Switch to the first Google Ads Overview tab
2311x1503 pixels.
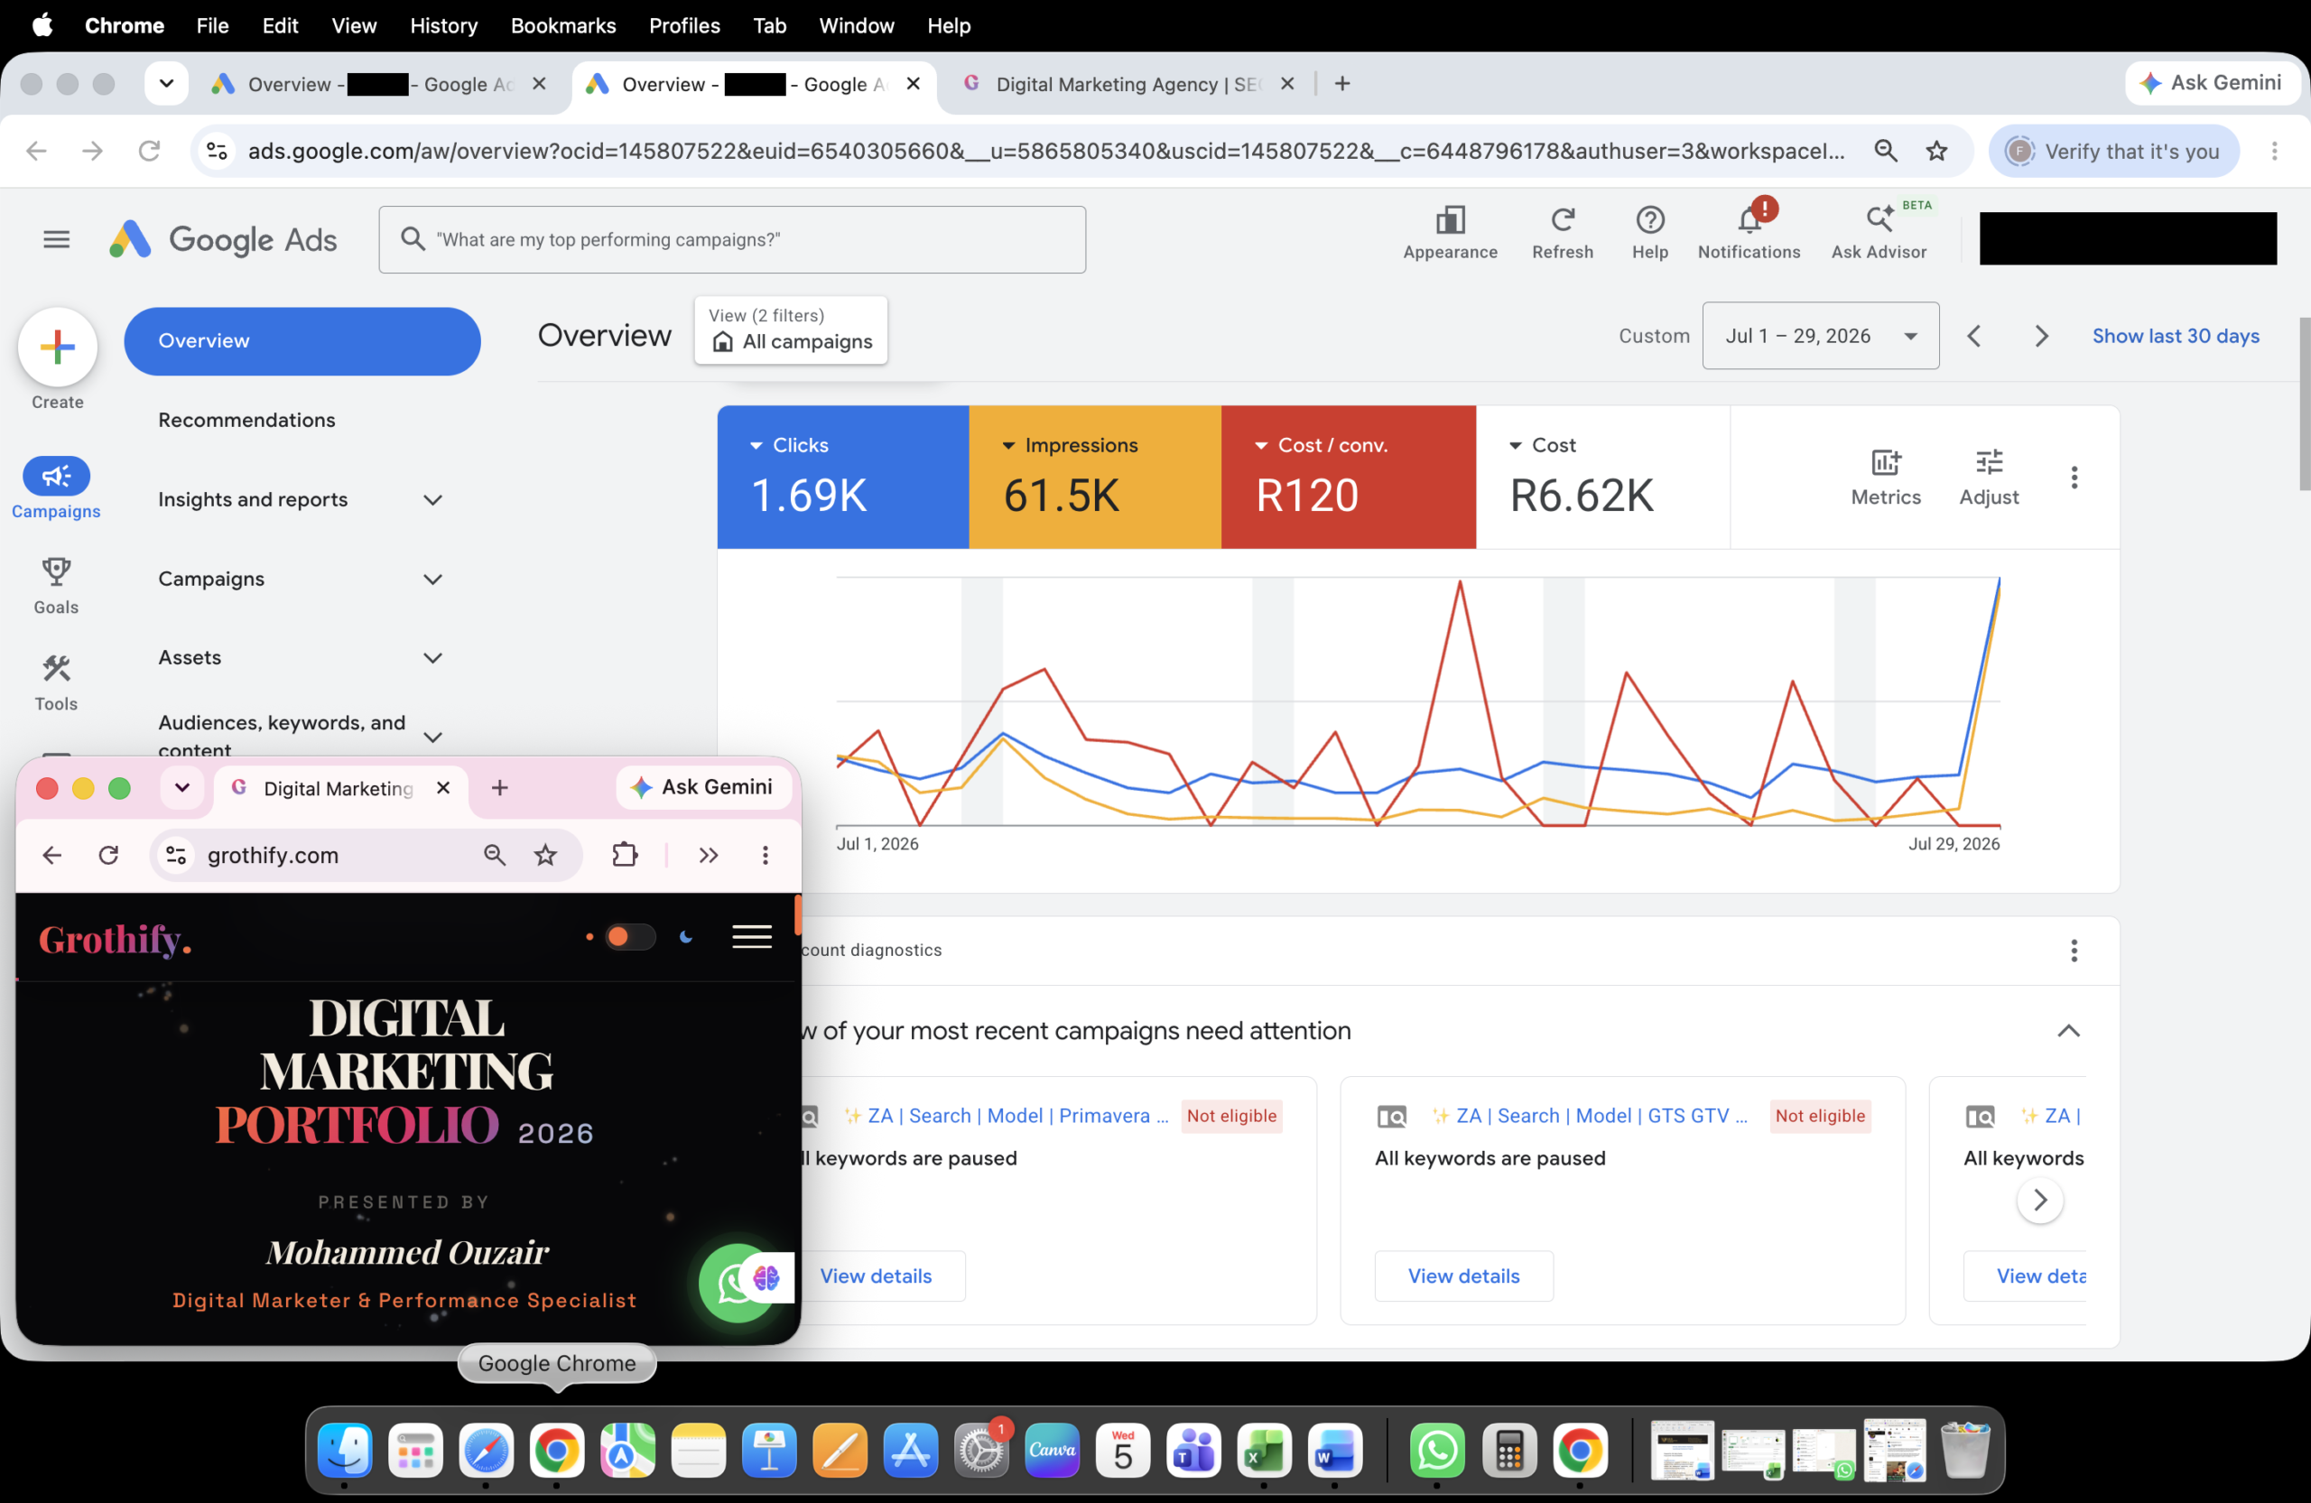click(x=378, y=85)
